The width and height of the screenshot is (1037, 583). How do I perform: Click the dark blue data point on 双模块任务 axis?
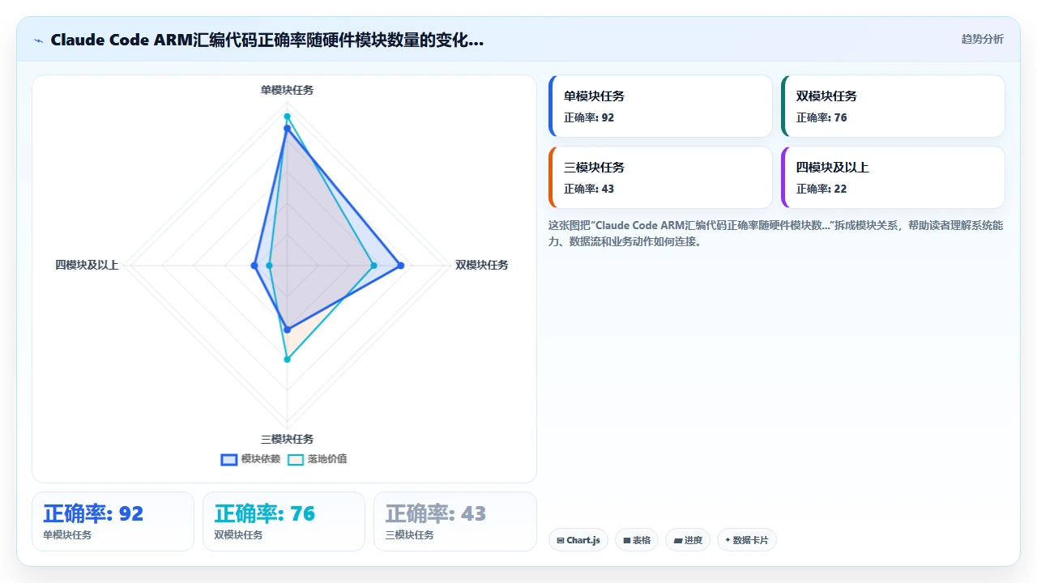400,266
